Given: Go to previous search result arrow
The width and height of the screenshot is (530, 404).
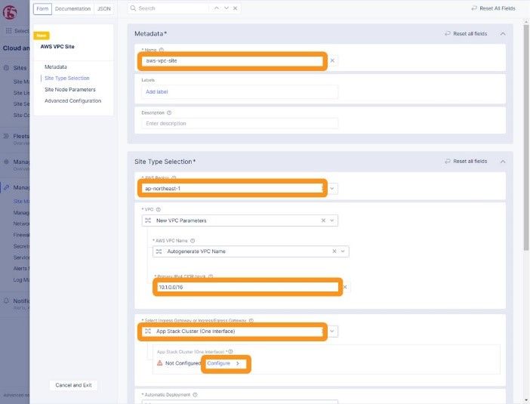Looking at the screenshot, I should 217,8.
